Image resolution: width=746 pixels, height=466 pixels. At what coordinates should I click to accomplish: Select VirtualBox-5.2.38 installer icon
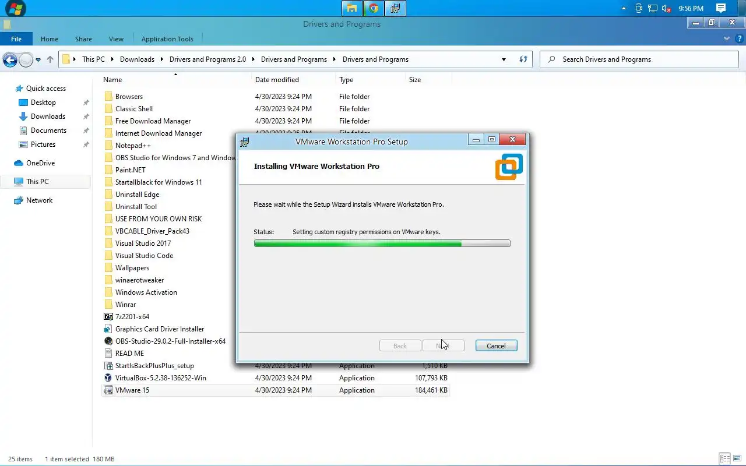tap(108, 378)
